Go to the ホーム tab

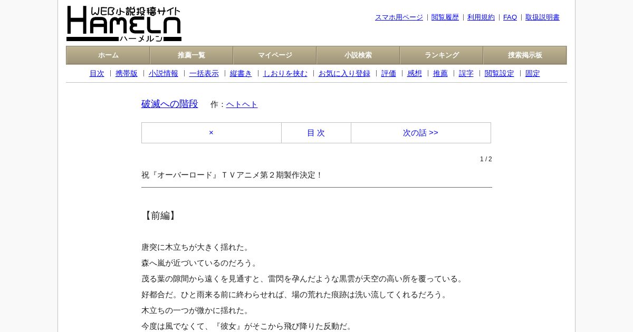point(108,55)
